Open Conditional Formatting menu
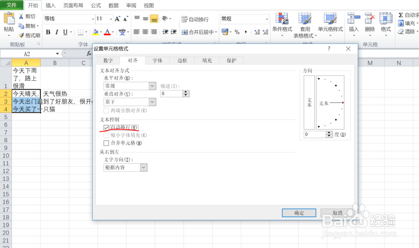 point(282,25)
